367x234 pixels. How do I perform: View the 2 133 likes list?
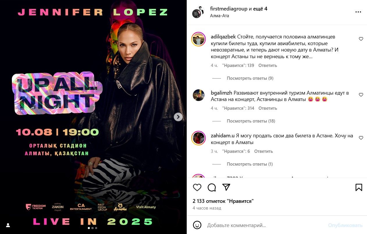pyautogui.click(x=223, y=201)
